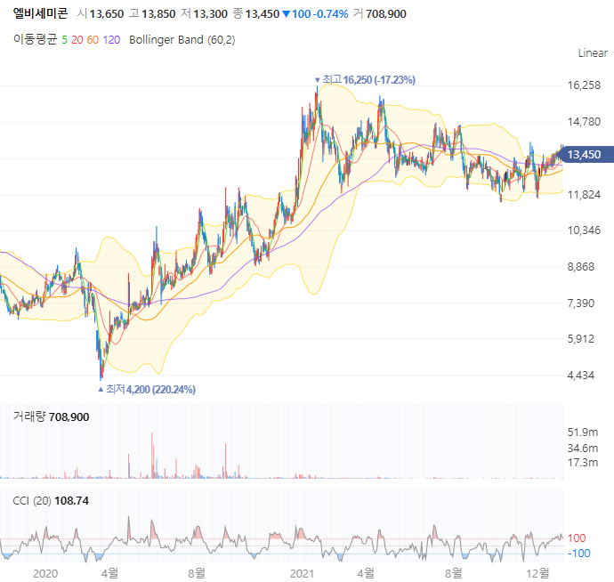The image size is (614, 582).
Task: Click the CCI -100 oversold level label
Action: 578,554
